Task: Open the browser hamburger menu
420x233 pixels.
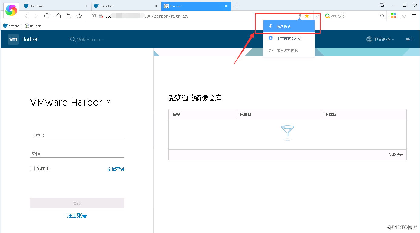Action: [x=414, y=16]
